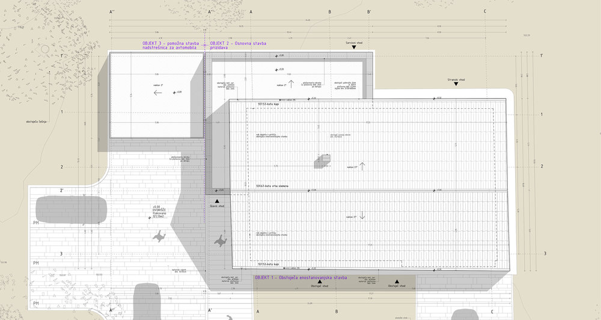
Task: Select the obstoječa češnja tree label
Action: tap(36, 122)
